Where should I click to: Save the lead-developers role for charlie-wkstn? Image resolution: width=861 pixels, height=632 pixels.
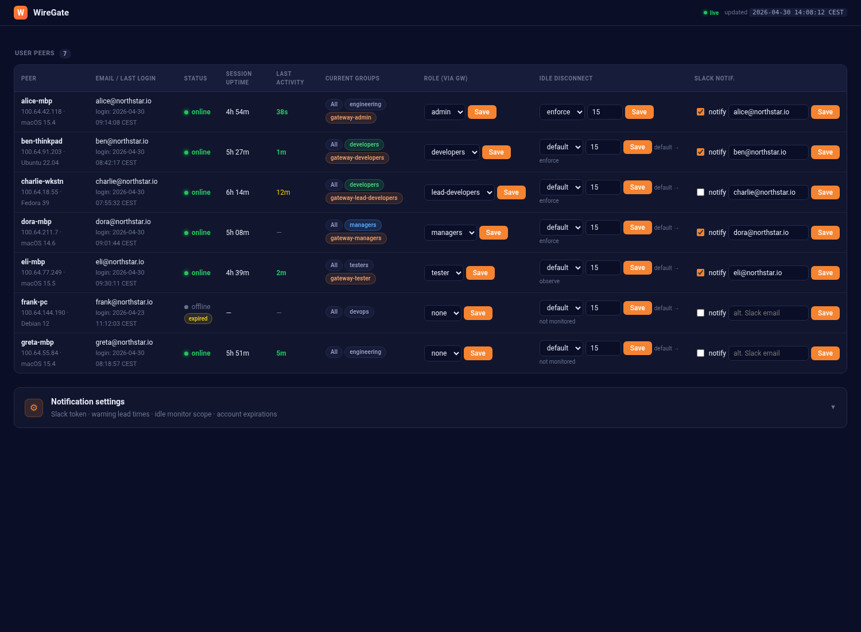(511, 192)
